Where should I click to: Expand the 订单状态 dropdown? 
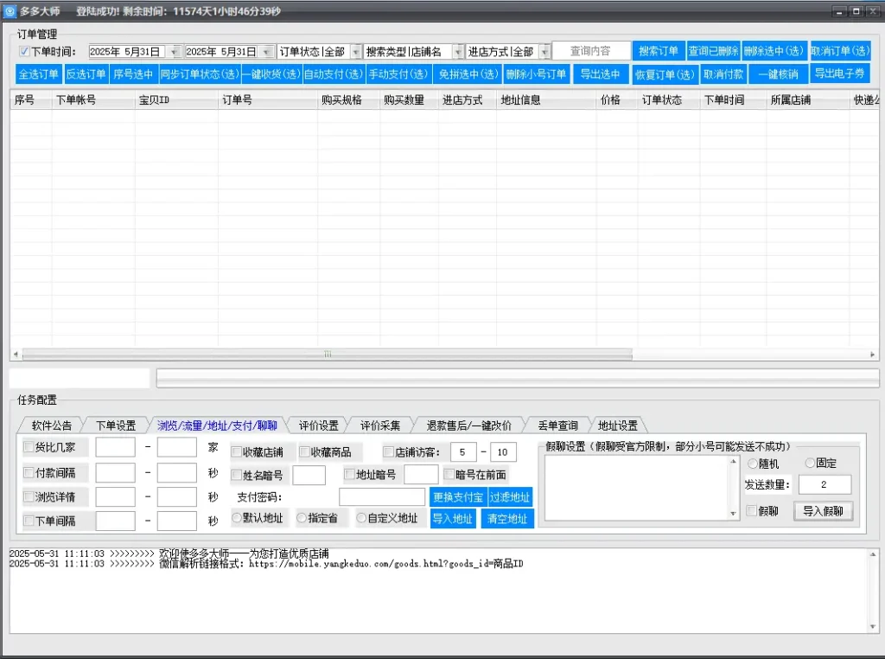pos(356,51)
